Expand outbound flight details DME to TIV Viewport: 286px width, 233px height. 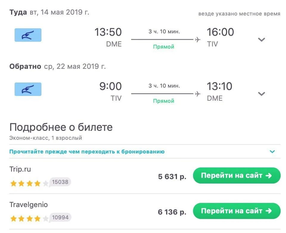(261, 40)
